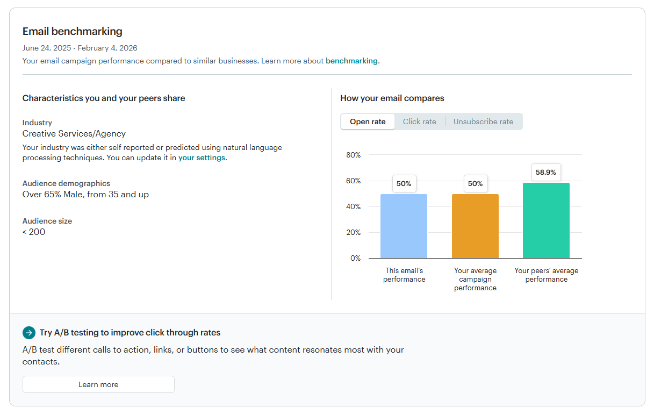The height and width of the screenshot is (415, 654).
Task: Click the How your email compares heading
Action: click(x=392, y=98)
